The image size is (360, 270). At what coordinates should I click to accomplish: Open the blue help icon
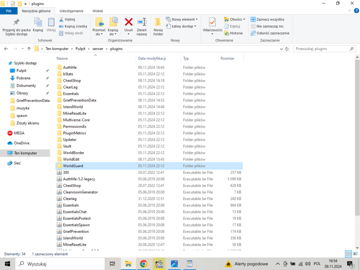(356, 10)
